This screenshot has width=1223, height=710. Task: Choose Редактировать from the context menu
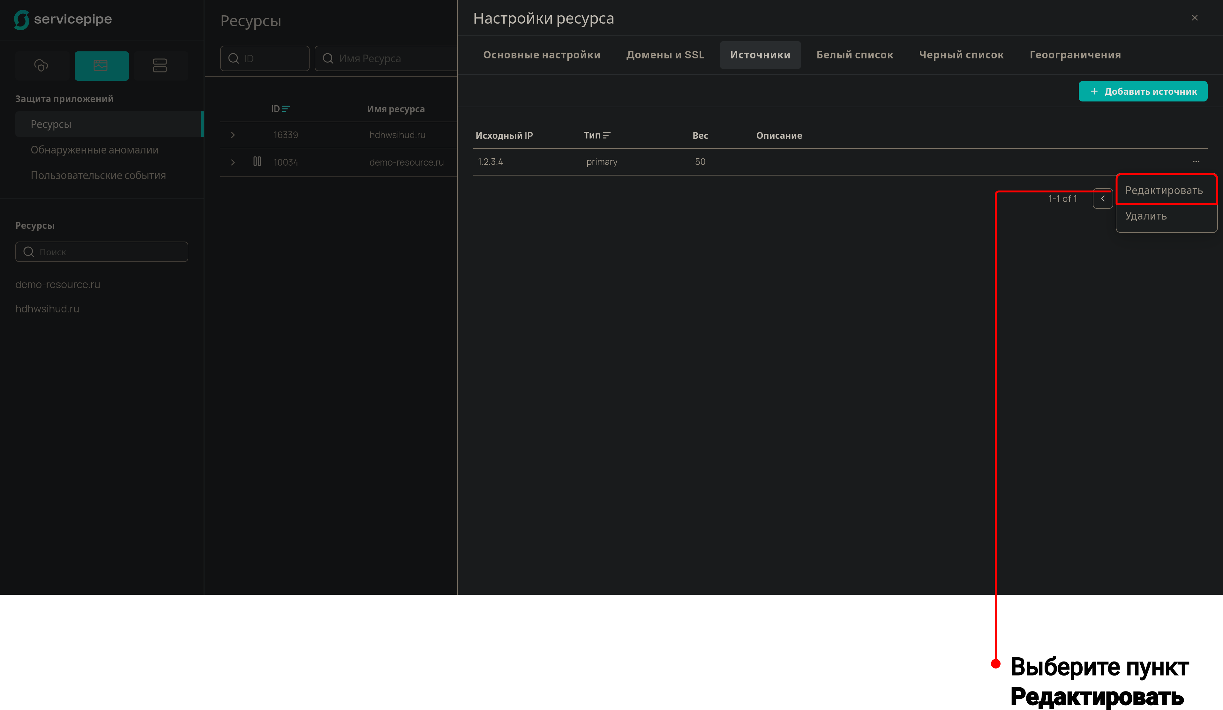(1166, 190)
